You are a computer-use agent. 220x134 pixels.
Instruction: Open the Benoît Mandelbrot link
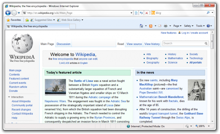coord(171,97)
